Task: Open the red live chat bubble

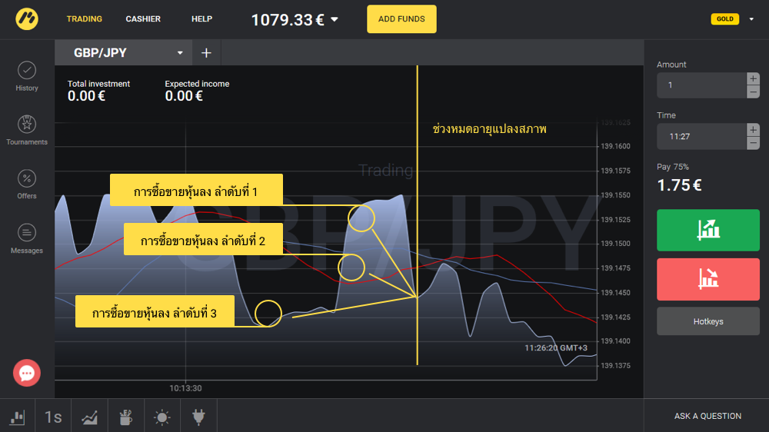Action: [27, 373]
